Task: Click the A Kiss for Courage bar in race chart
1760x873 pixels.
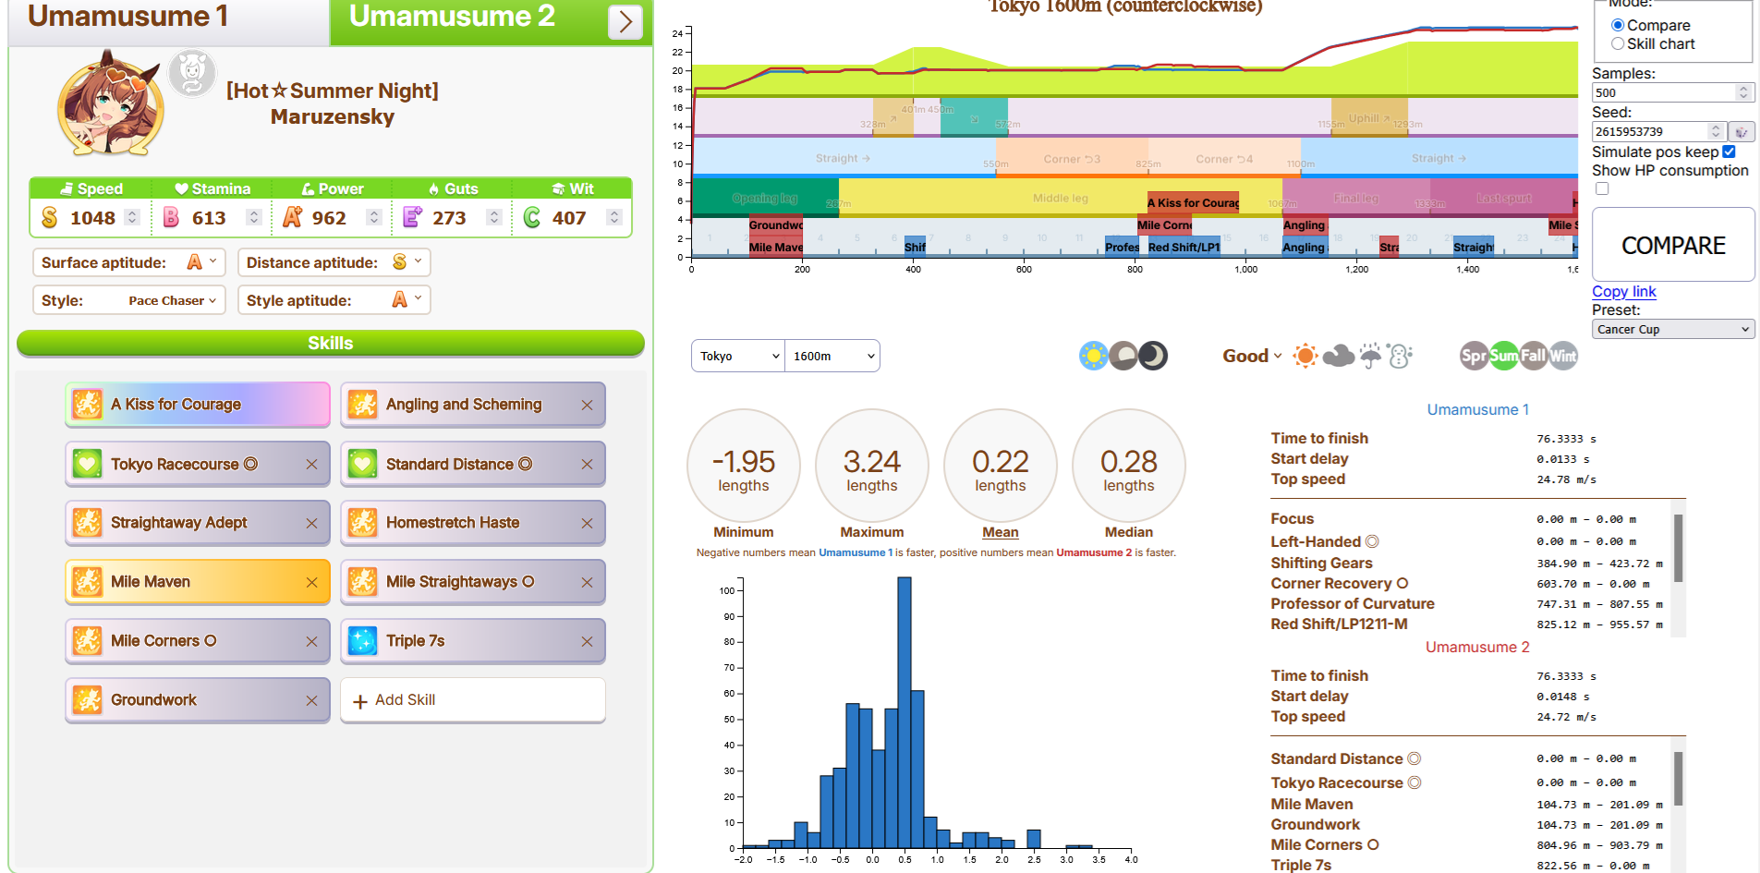Action: click(x=1193, y=203)
